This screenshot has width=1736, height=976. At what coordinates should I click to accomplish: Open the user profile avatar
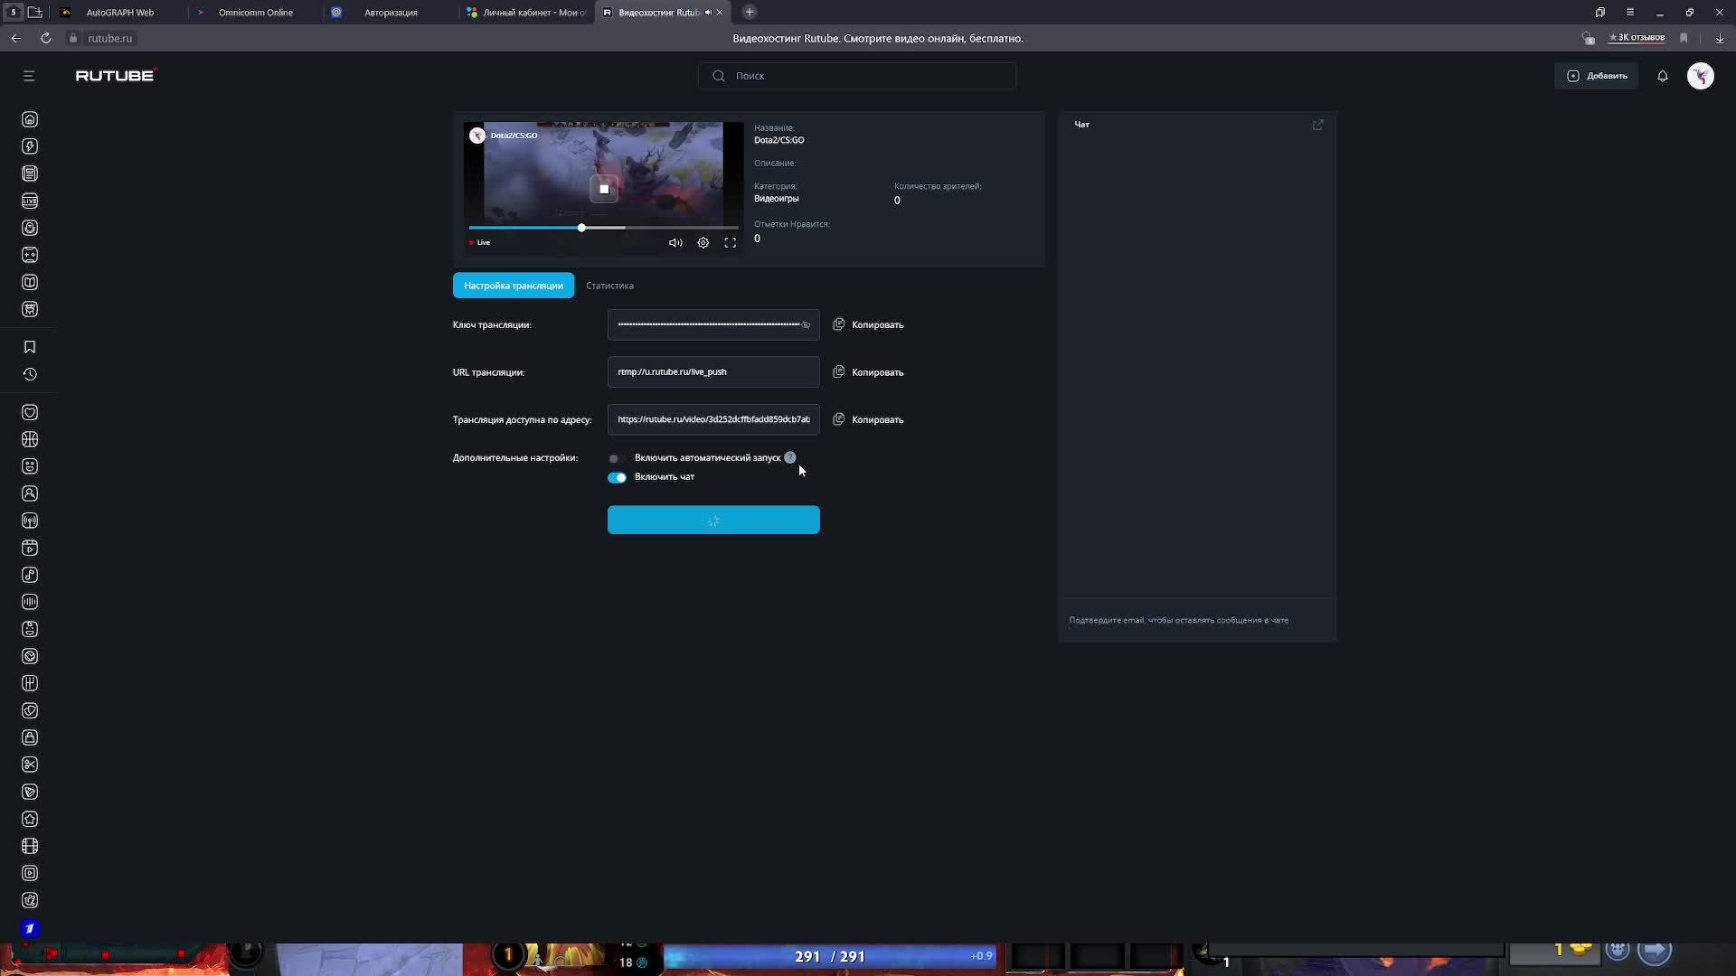1700,76
